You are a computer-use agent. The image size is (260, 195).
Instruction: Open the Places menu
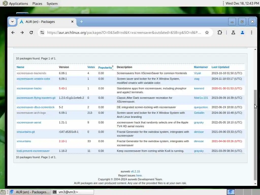pyautogui.click(x=37, y=4)
